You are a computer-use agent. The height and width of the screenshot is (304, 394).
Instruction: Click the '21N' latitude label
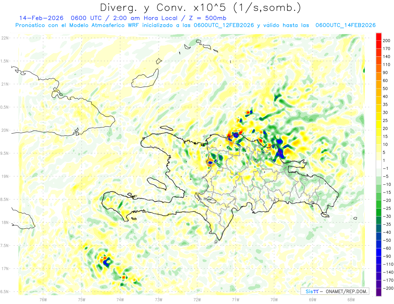(5, 84)
